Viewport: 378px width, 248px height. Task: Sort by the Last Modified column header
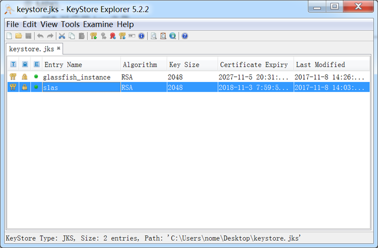click(x=332, y=65)
